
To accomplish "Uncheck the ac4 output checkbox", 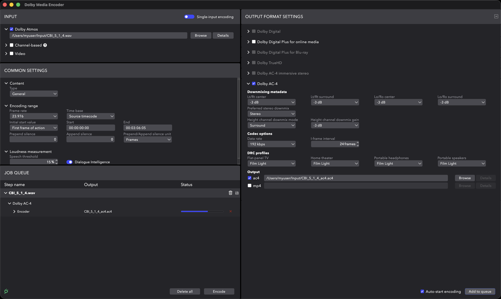I will pyautogui.click(x=249, y=178).
